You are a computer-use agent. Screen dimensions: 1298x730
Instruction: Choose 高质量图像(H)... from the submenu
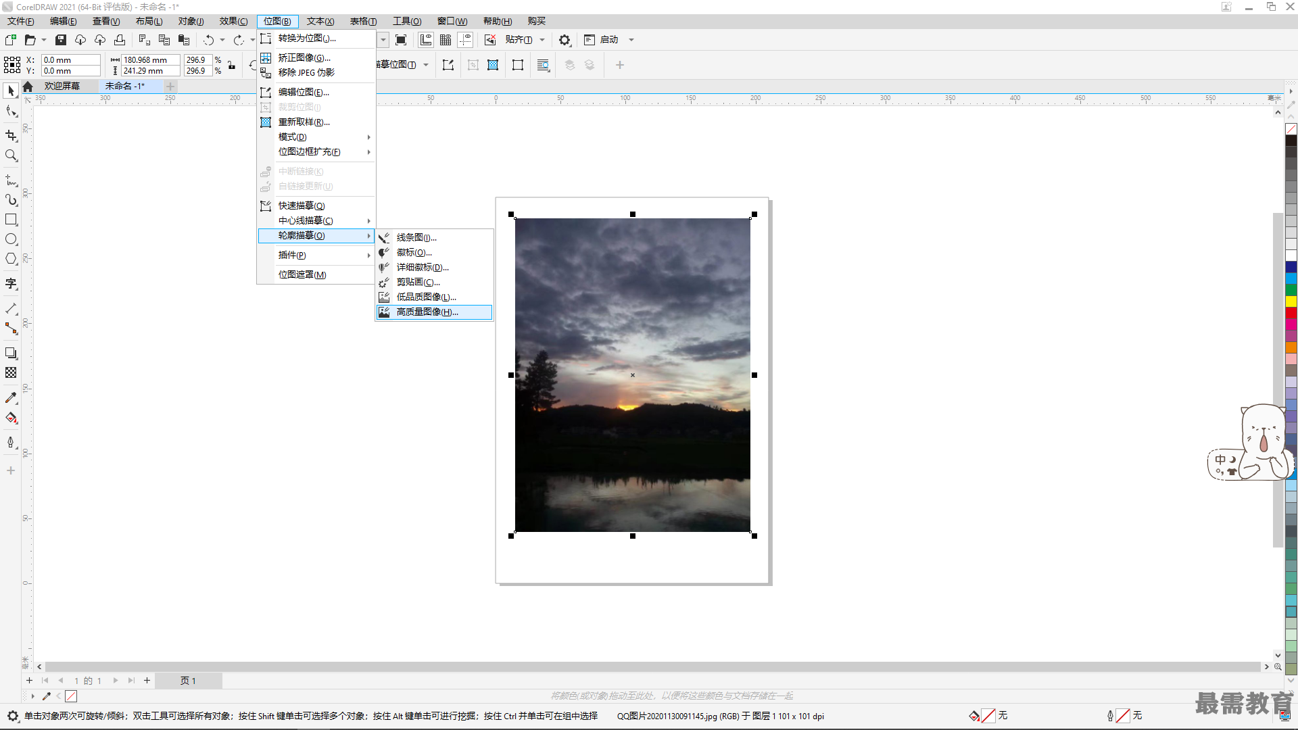pos(434,312)
